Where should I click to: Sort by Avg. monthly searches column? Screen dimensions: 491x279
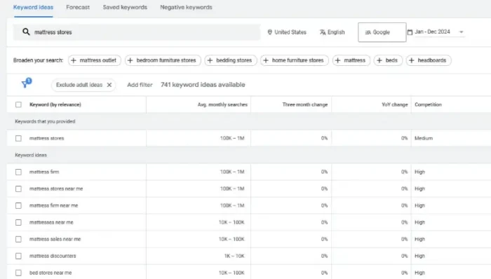[222, 104]
